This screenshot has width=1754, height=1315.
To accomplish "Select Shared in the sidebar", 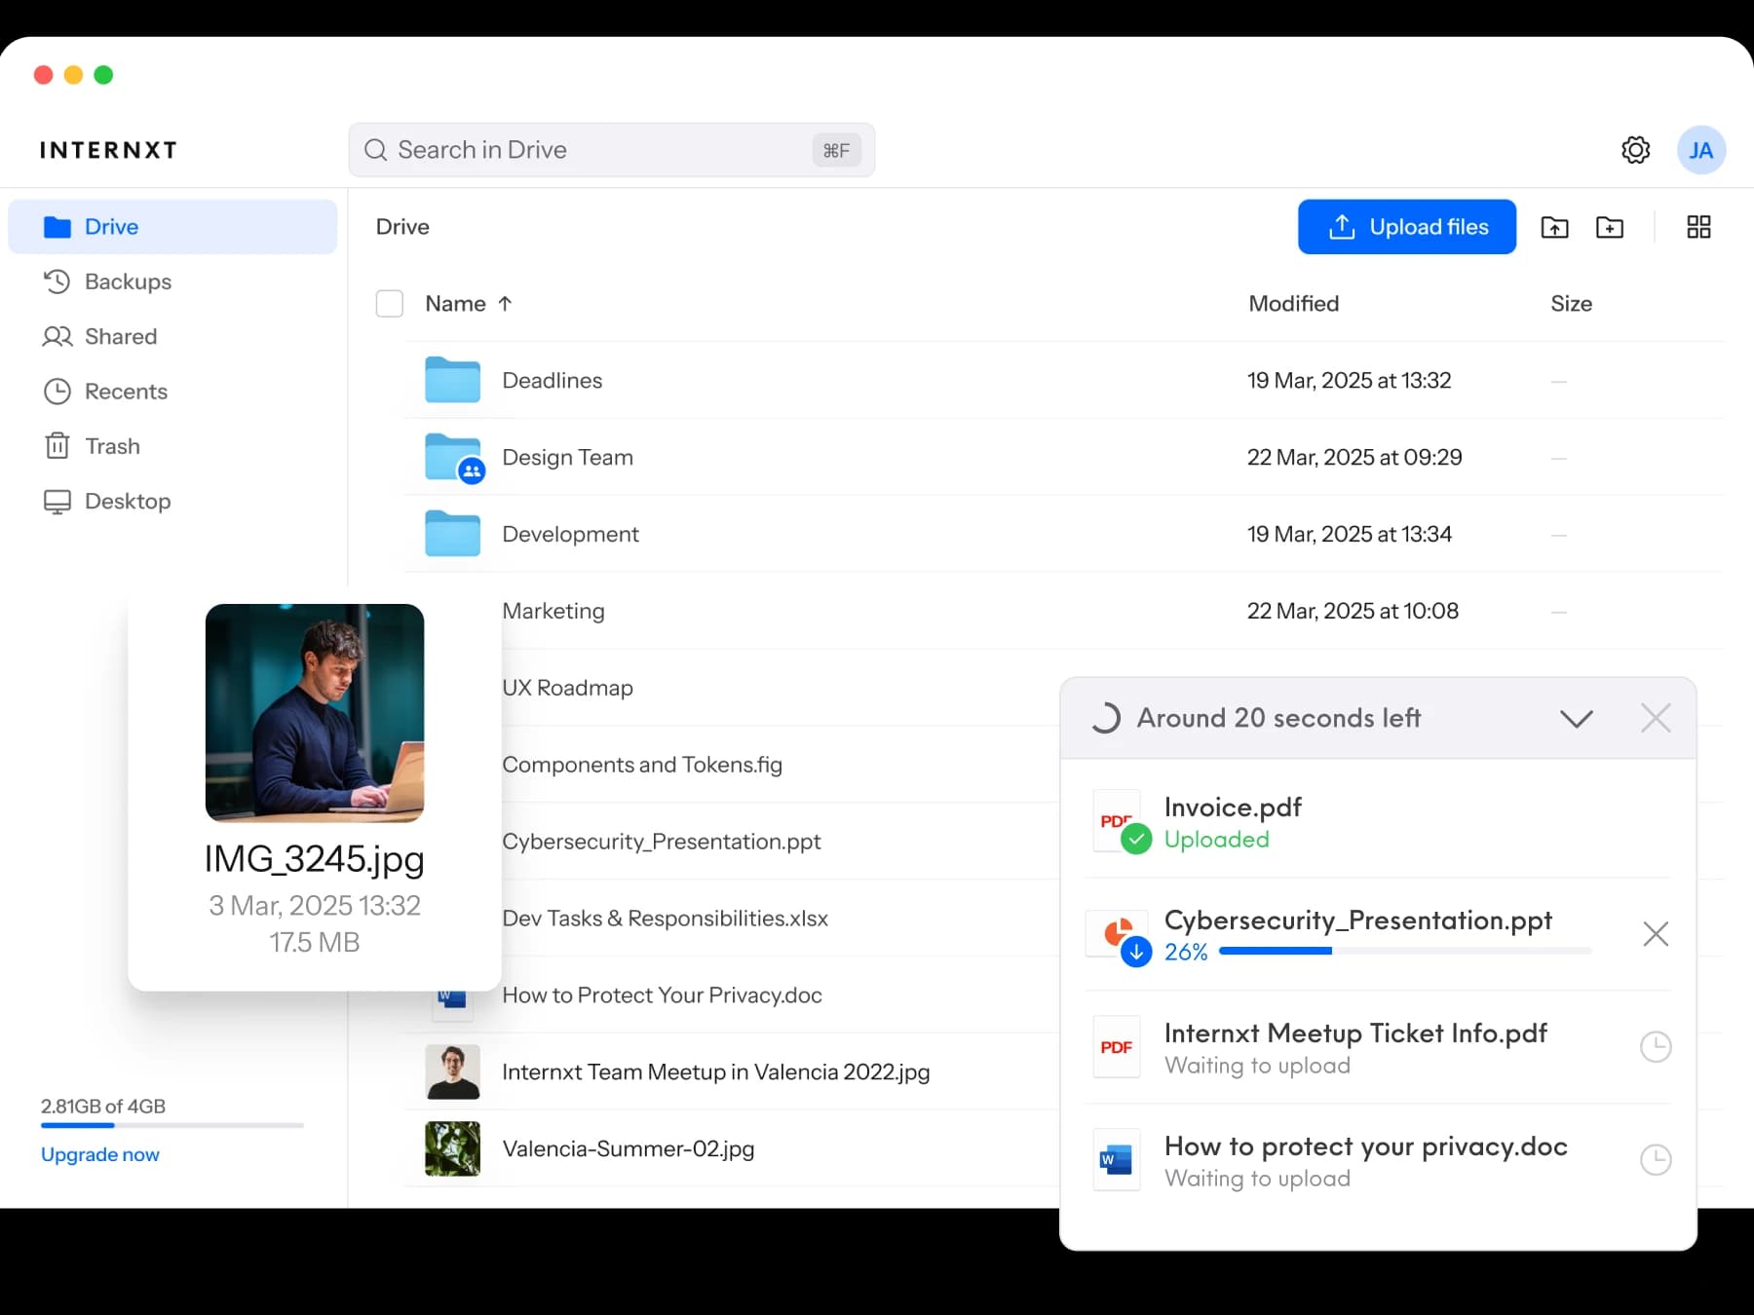I will click(x=120, y=337).
